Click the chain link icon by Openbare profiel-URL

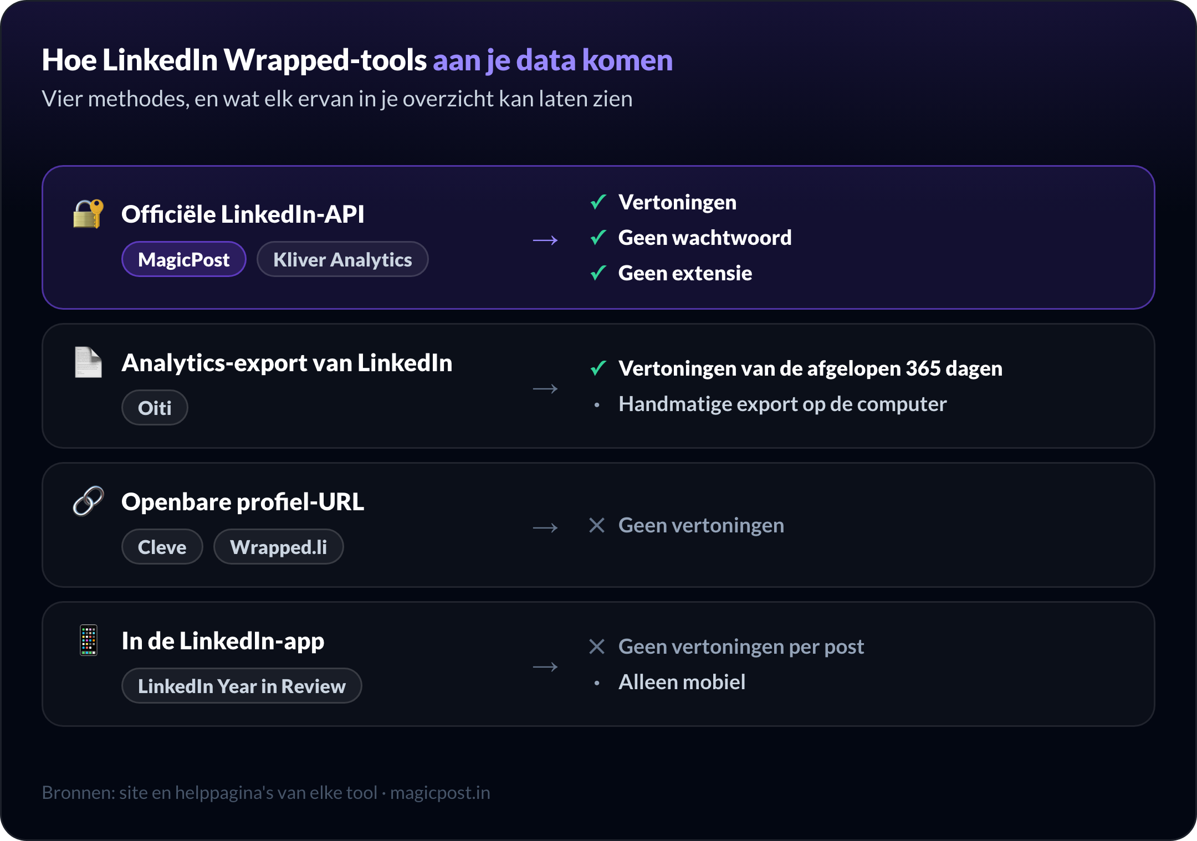[88, 501]
